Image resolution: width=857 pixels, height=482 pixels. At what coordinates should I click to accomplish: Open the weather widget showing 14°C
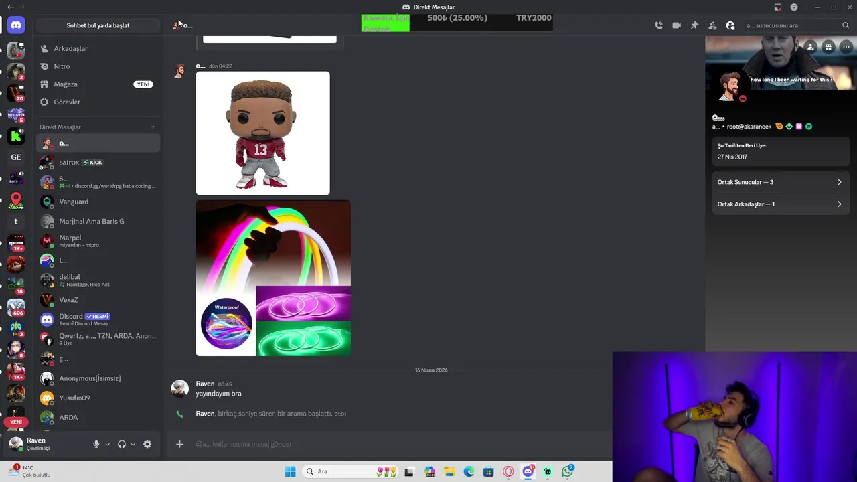[x=29, y=471]
